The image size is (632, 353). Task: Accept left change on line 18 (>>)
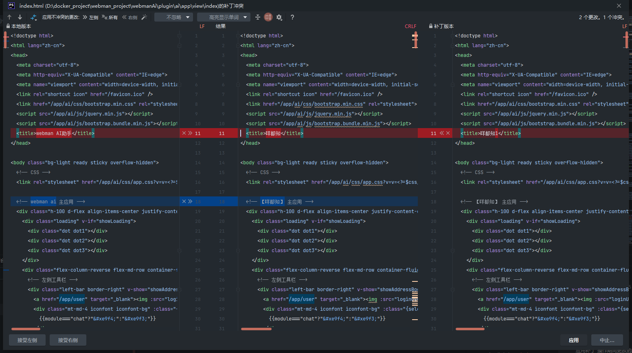[190, 201]
